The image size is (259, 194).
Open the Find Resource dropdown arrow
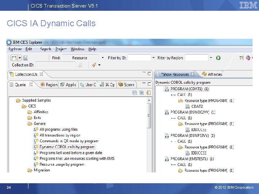click(x=103, y=58)
